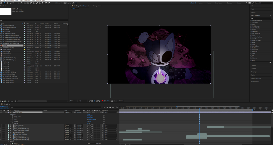Select the Rotation tool

pyautogui.click(x=22, y=3)
